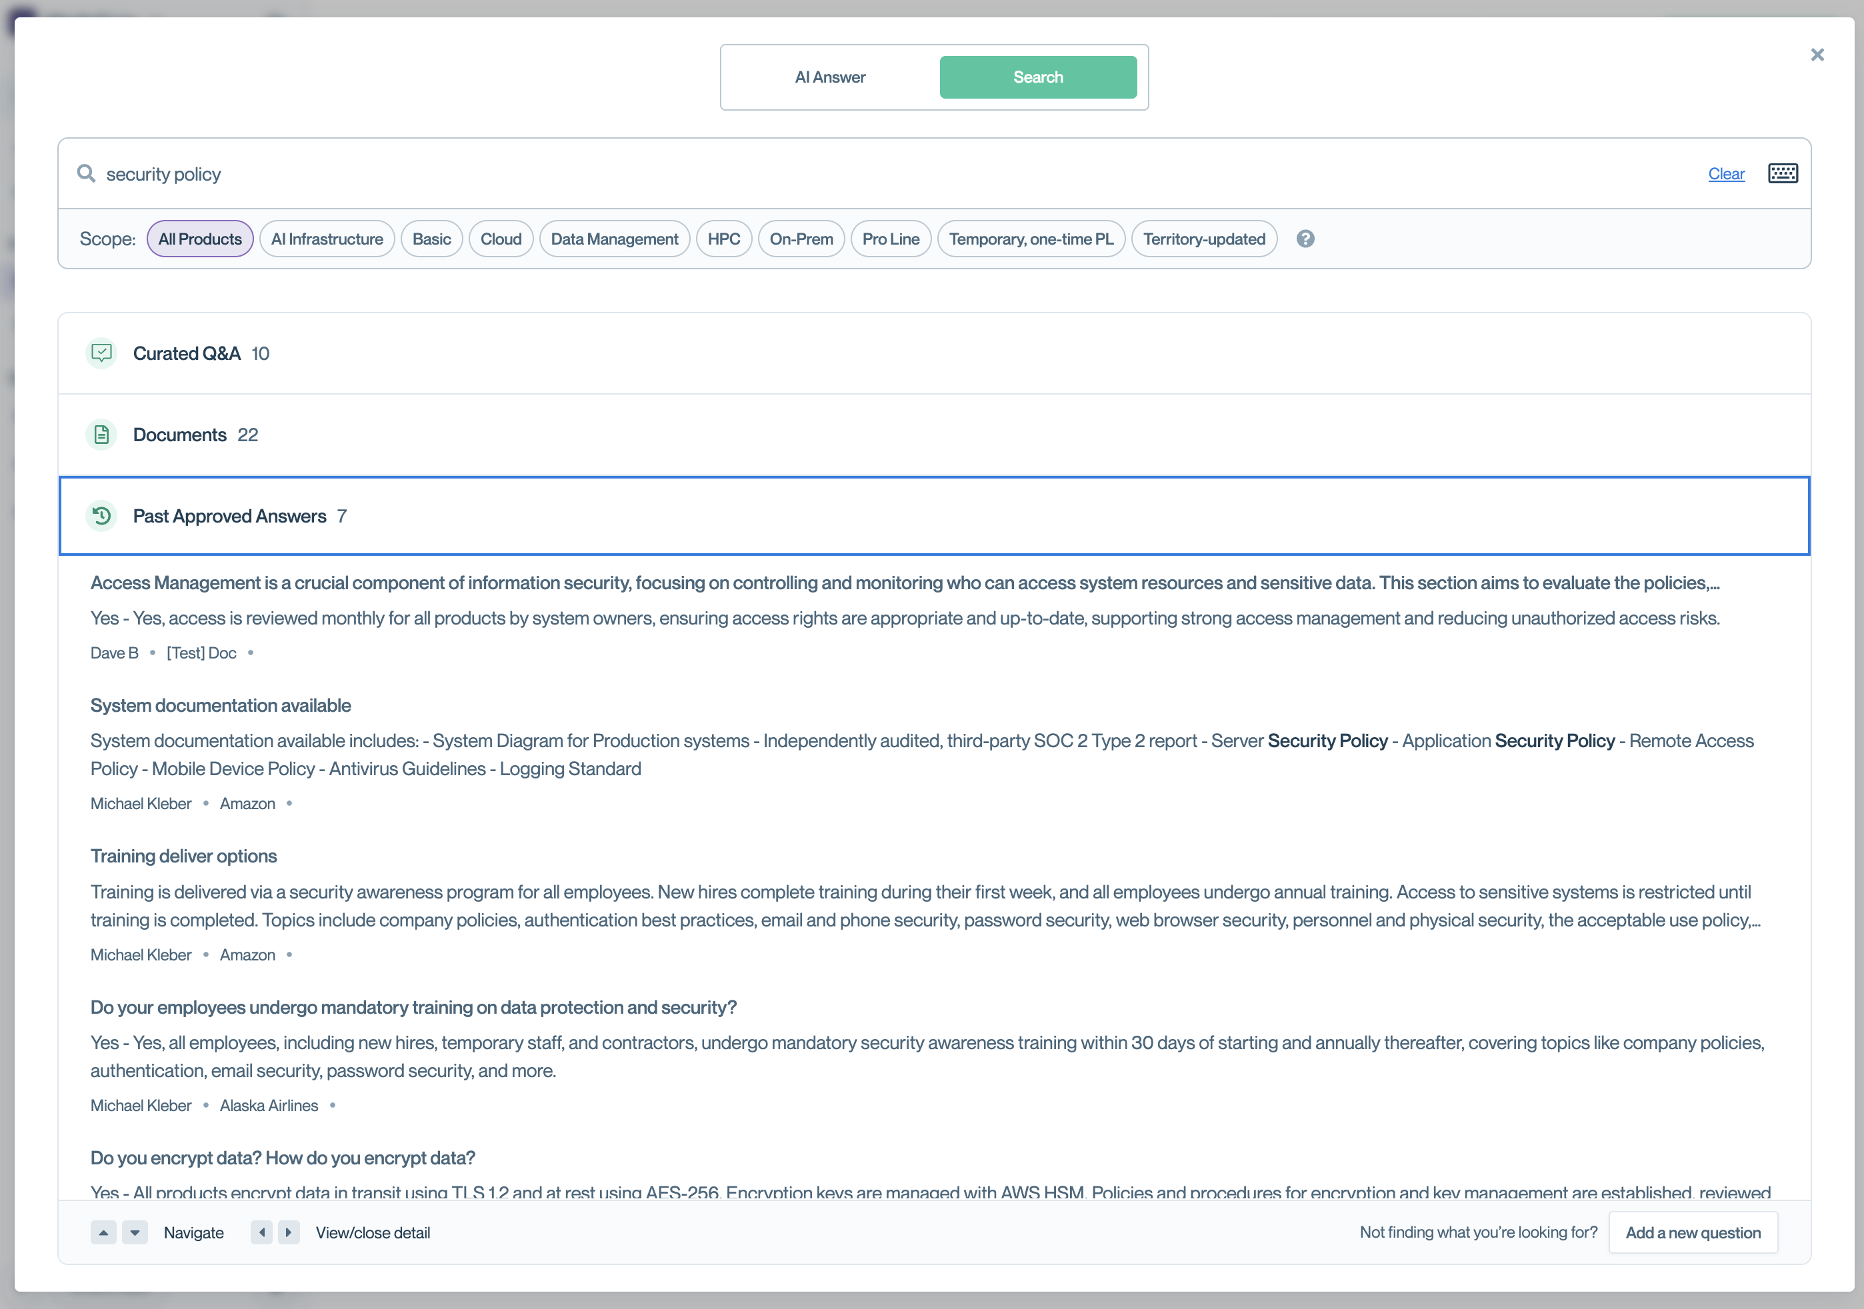The image size is (1864, 1309).
Task: Click Add a new question button
Action: click(x=1693, y=1232)
